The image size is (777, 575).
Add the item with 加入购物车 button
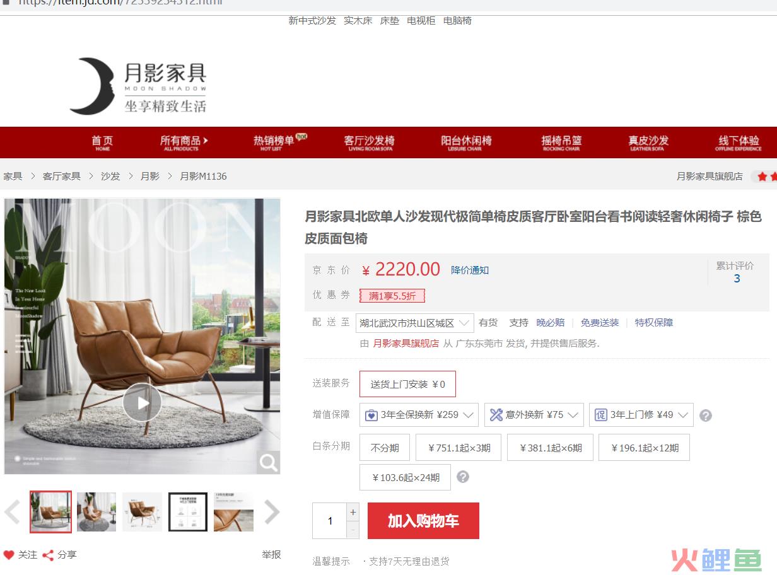[x=423, y=521]
